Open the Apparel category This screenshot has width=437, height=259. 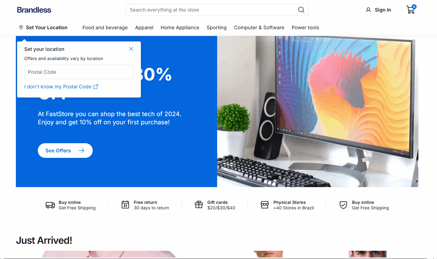click(x=144, y=27)
